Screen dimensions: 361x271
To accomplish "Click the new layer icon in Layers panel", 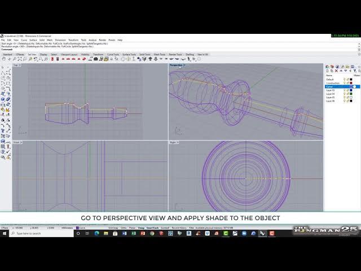I will click(327, 70).
